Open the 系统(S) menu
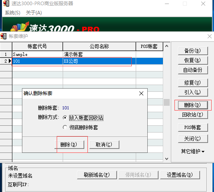Image resolution: width=214 pixels, height=192 pixels. (x=12, y=13)
